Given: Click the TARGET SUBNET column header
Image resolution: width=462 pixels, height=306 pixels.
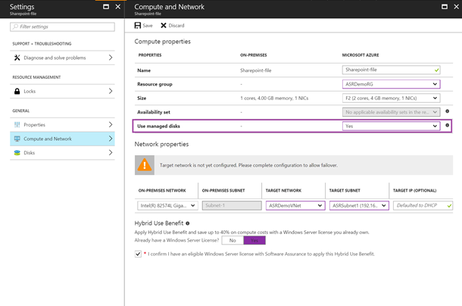Looking at the screenshot, I should [345, 190].
